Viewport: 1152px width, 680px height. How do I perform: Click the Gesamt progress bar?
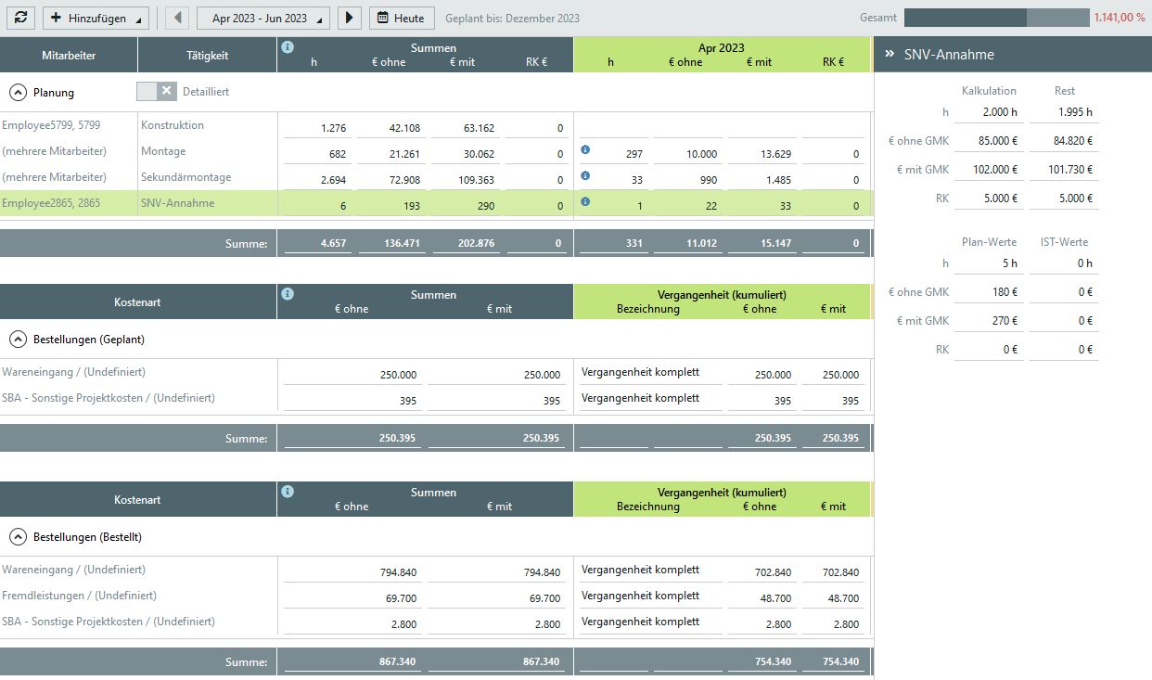pyautogui.click(x=996, y=18)
